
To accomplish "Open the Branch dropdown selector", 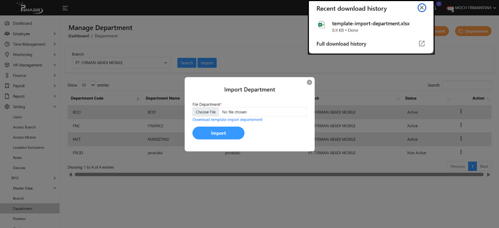I will 121,63.
